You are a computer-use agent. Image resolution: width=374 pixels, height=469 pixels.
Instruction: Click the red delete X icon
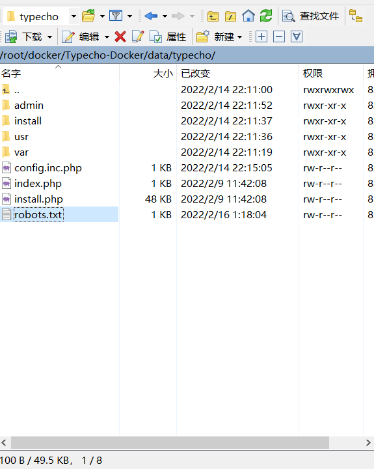click(120, 36)
